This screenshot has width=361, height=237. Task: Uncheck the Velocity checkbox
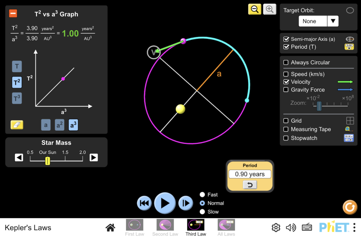pyautogui.click(x=286, y=82)
